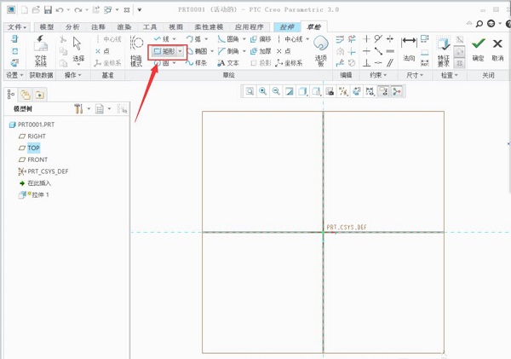Save the file using the floppy disk icon
The width and height of the screenshot is (511, 359).
48,10
